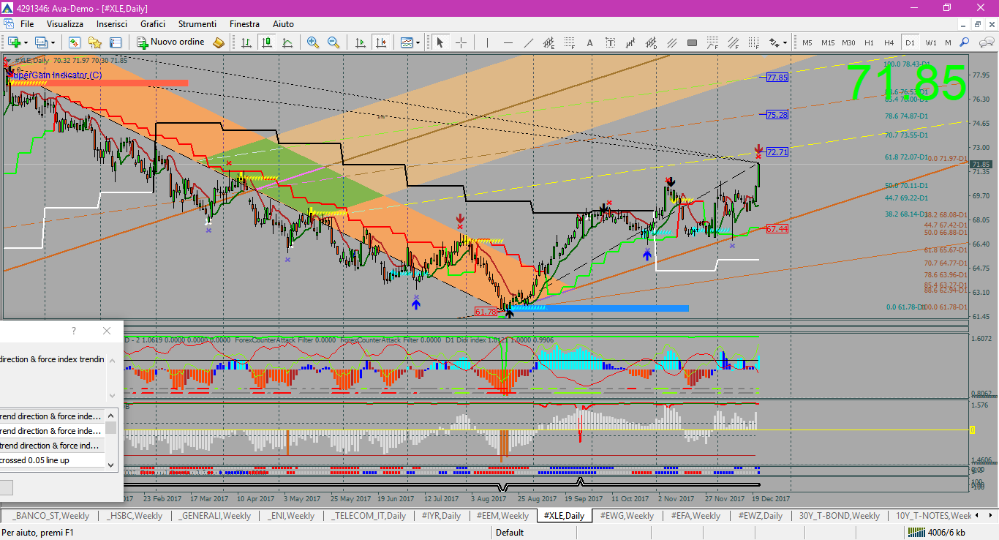
Task: Zoom out of the chart
Action: point(333,42)
